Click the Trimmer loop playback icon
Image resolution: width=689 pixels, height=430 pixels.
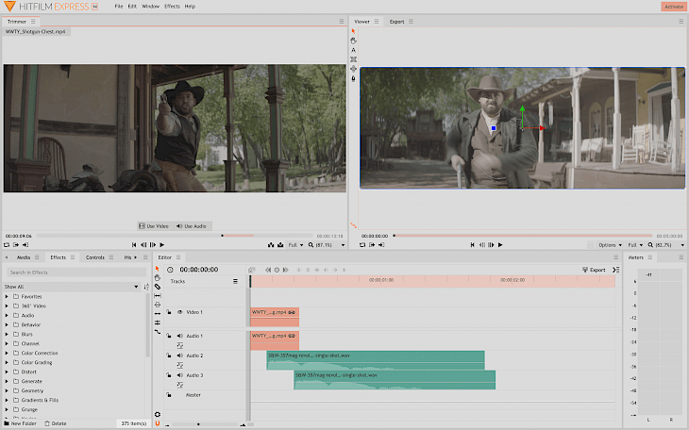click(7, 244)
